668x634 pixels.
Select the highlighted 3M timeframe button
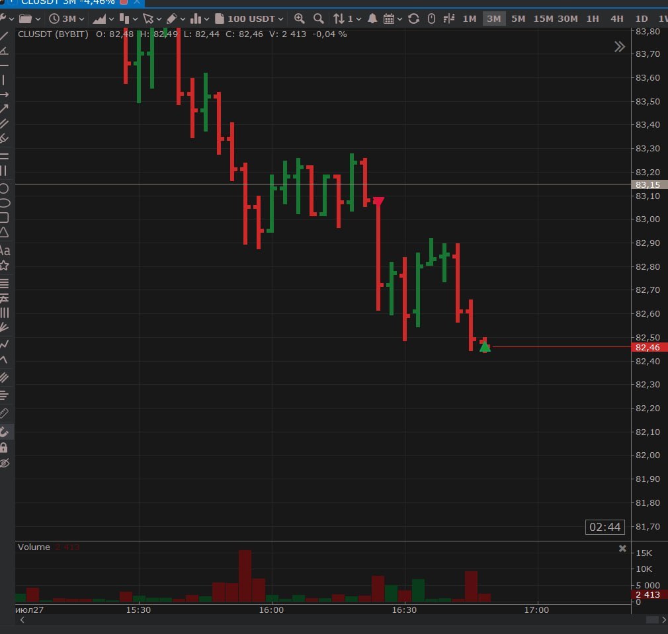[494, 19]
